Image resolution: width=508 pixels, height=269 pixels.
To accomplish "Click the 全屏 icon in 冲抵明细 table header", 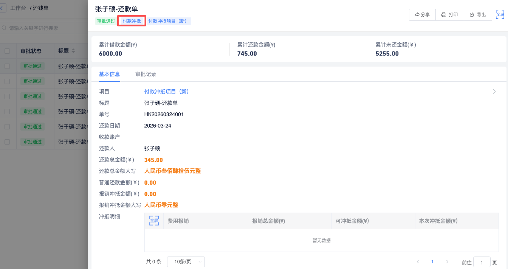I will tap(154, 221).
